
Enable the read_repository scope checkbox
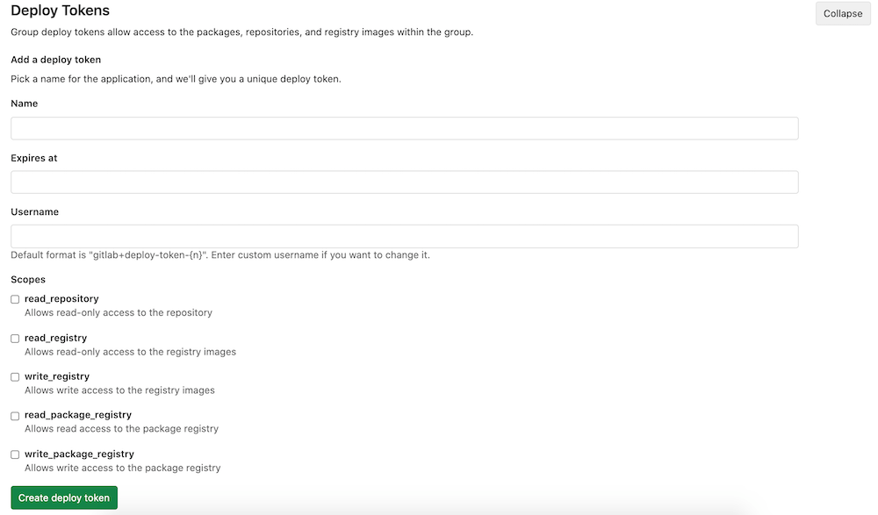[x=14, y=299]
